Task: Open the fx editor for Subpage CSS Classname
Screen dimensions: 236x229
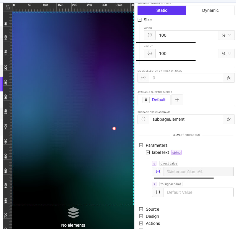Action: point(229,119)
